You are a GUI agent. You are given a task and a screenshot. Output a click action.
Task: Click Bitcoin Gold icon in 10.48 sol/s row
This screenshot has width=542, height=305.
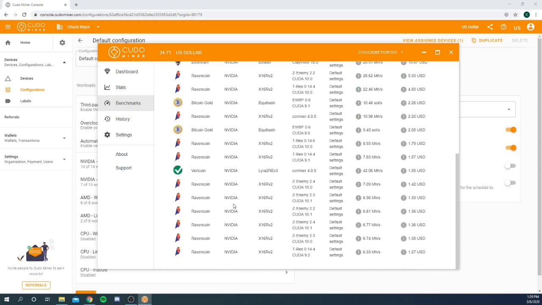click(x=178, y=103)
